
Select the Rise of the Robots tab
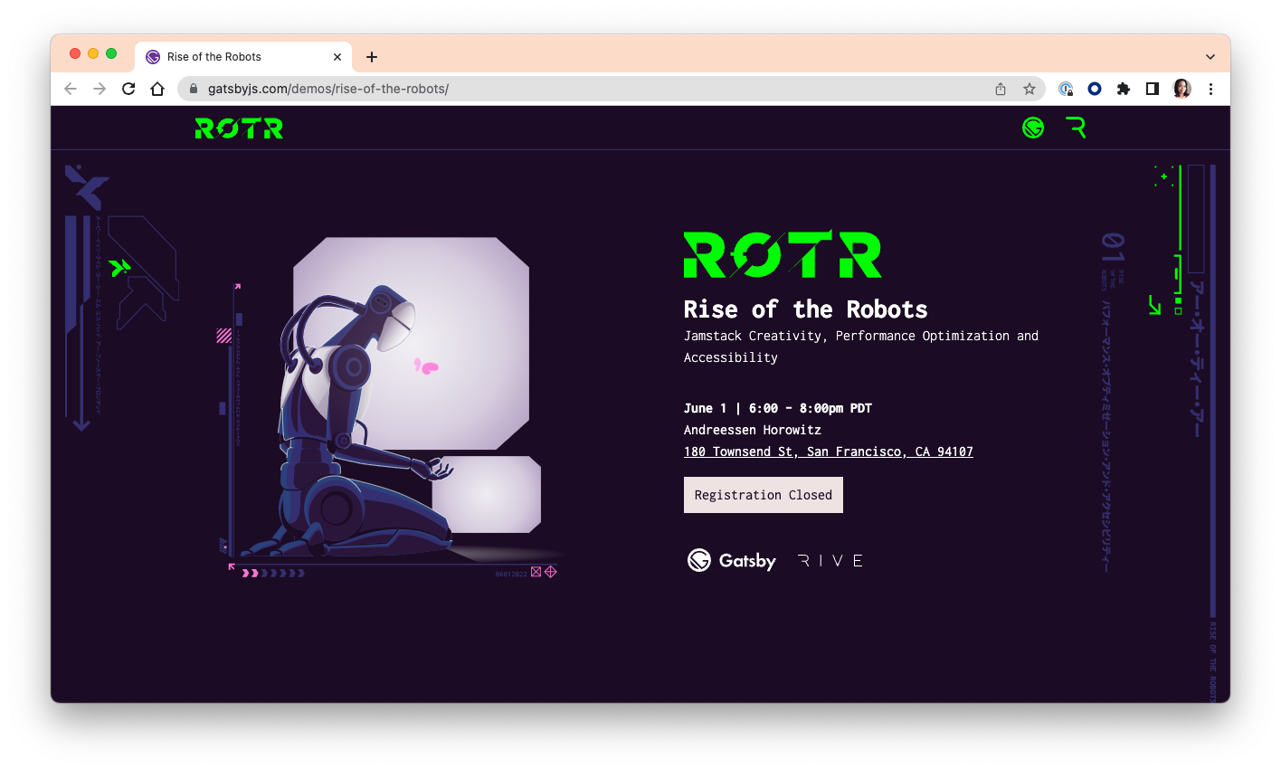[x=243, y=57]
